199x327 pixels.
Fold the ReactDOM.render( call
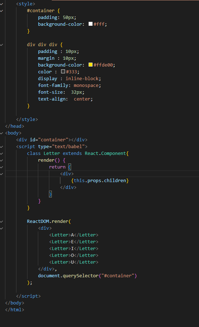(x=1, y=222)
